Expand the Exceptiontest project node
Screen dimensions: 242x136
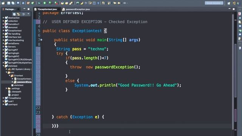click(x=3, y=31)
